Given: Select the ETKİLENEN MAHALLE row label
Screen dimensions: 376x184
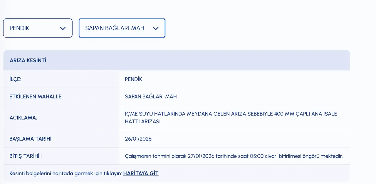Looking at the screenshot, I should click(x=36, y=96).
